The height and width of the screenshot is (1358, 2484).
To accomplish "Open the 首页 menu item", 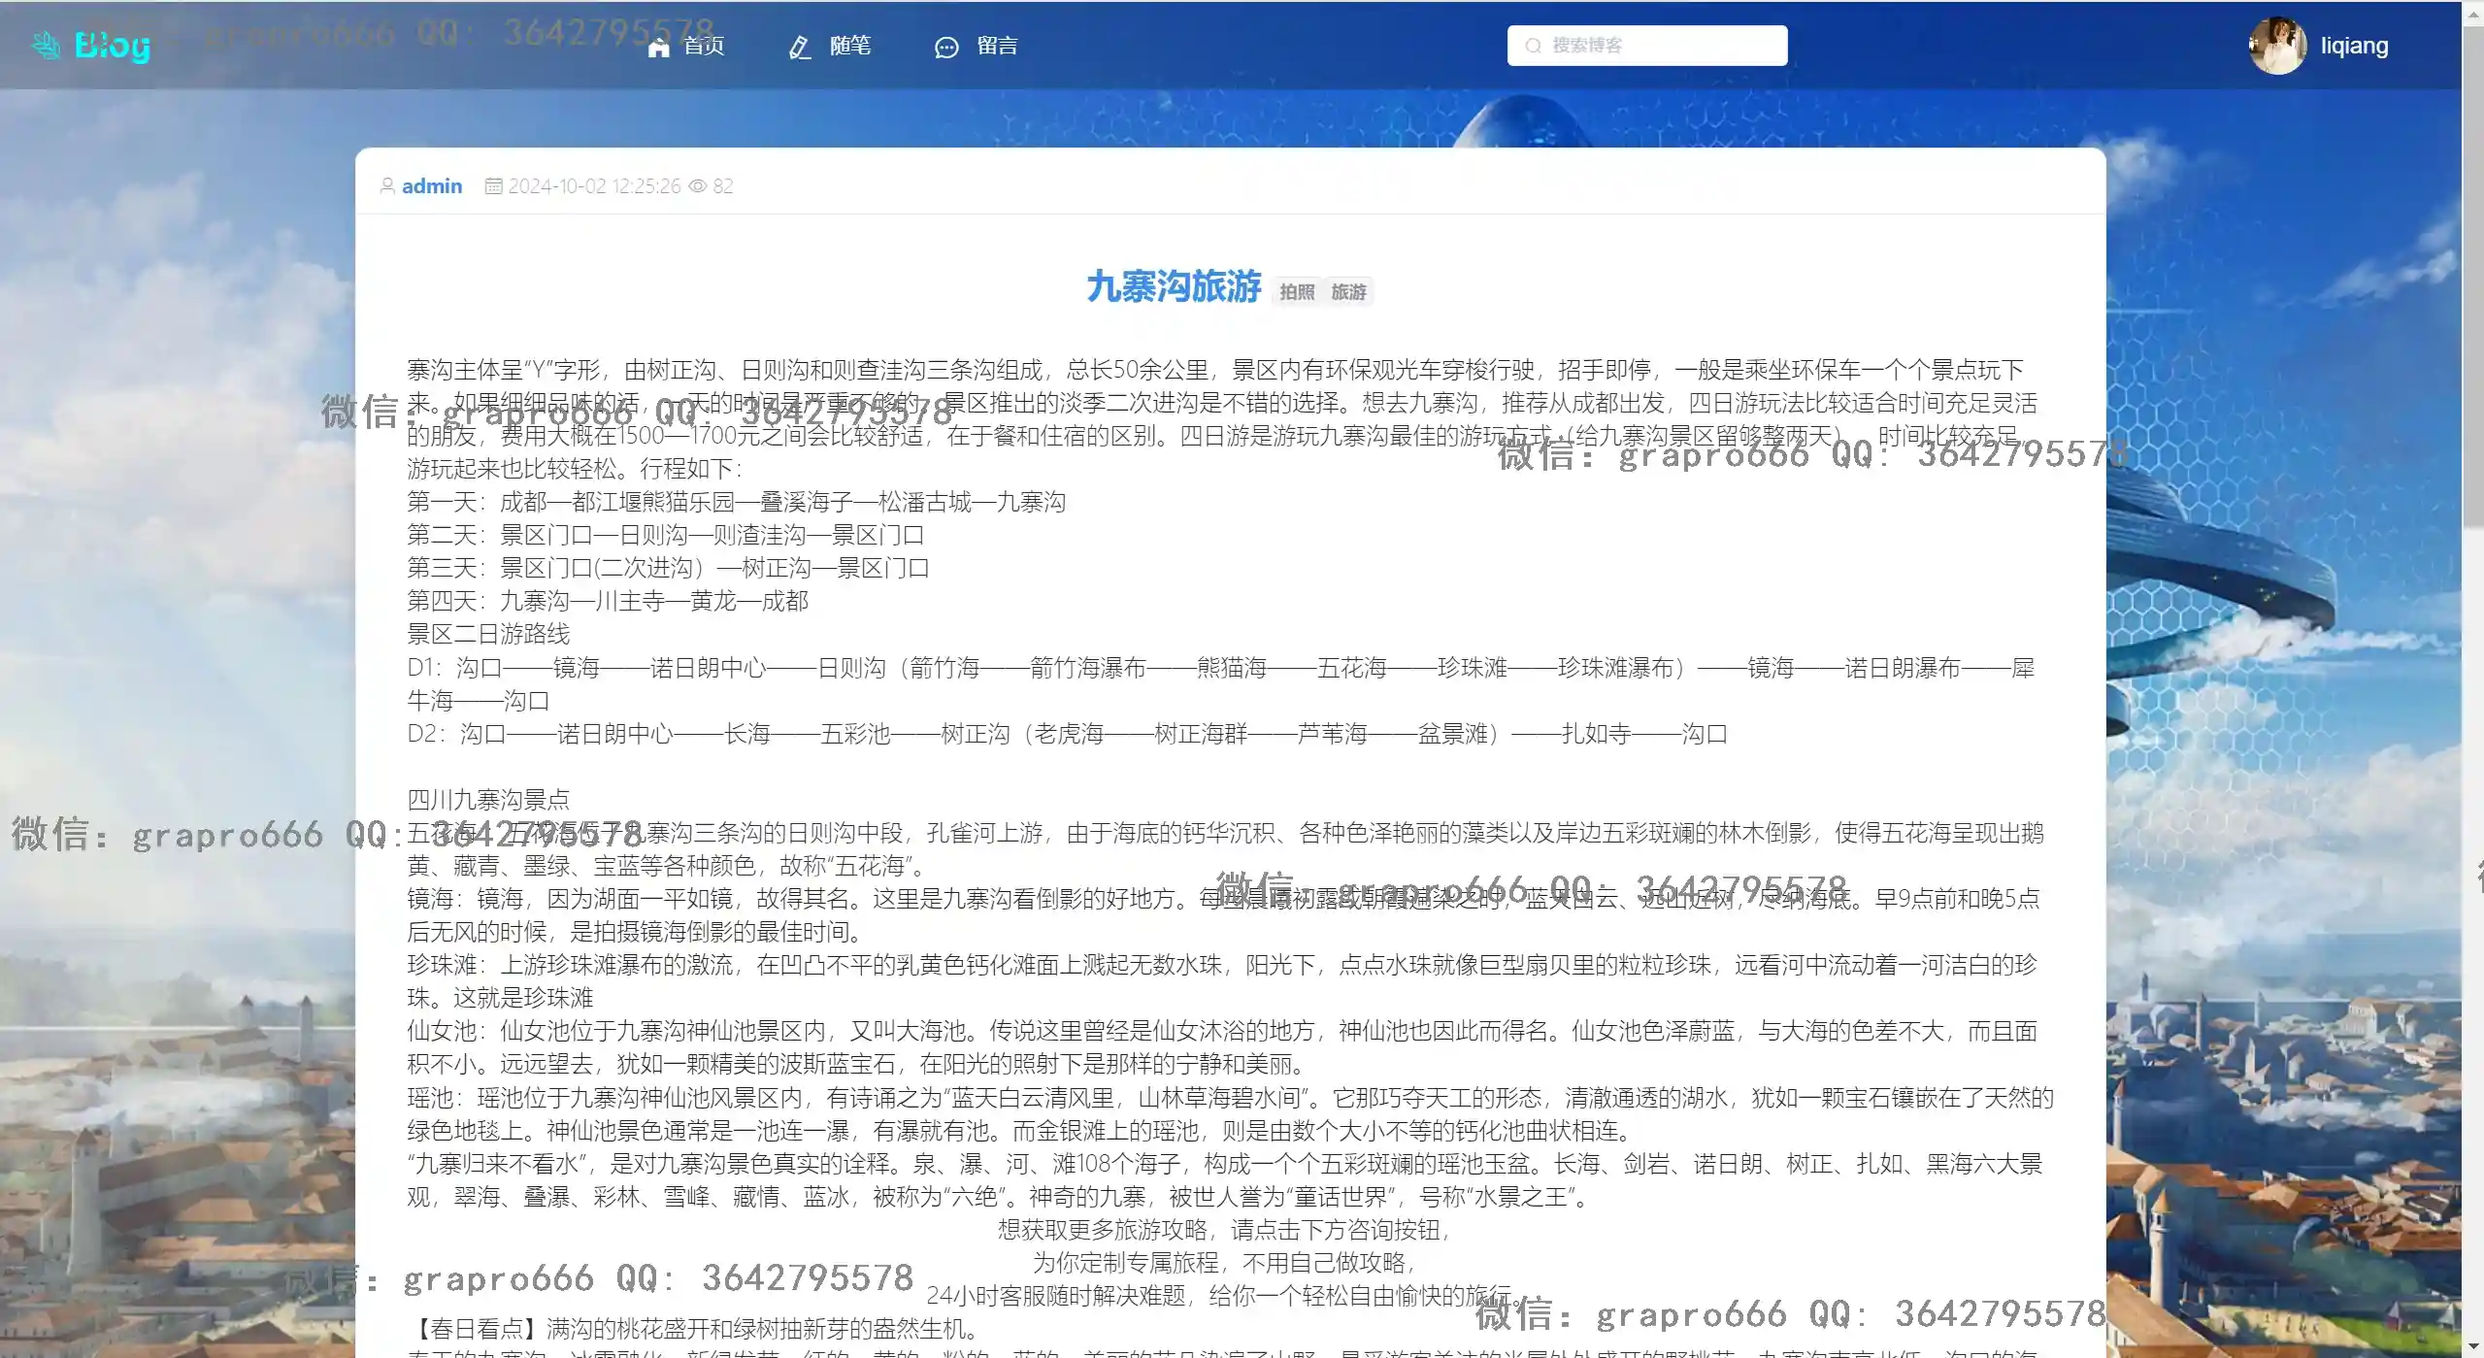I will pyautogui.click(x=704, y=46).
